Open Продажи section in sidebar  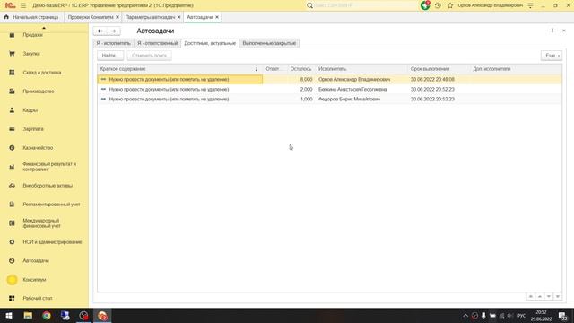click(32, 35)
